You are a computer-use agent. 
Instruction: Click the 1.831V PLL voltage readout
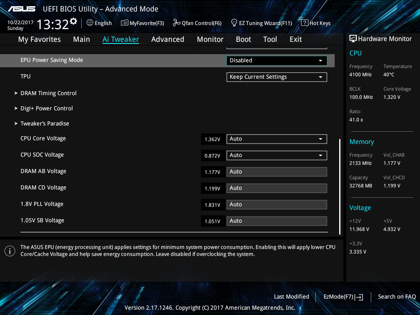point(213,205)
